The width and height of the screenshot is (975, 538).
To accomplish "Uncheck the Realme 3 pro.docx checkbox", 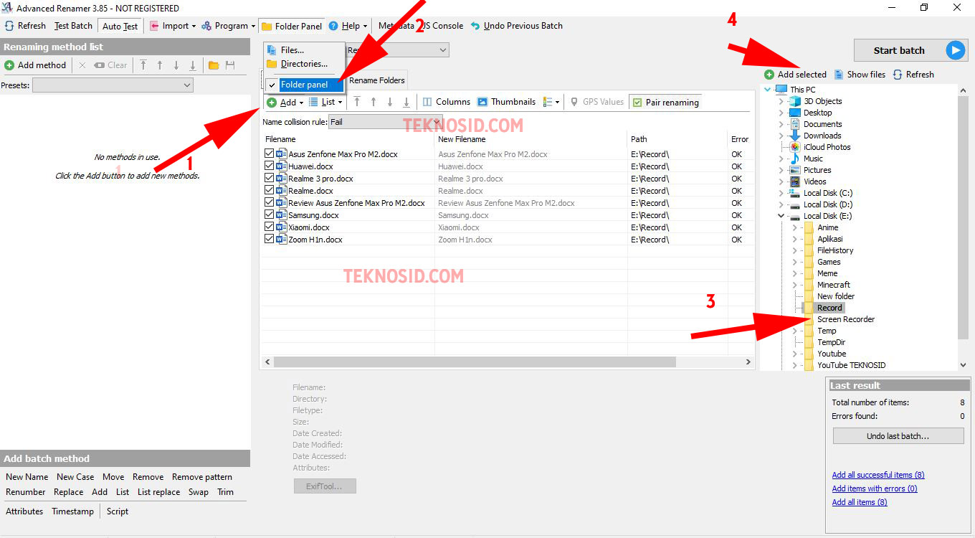I will click(269, 179).
